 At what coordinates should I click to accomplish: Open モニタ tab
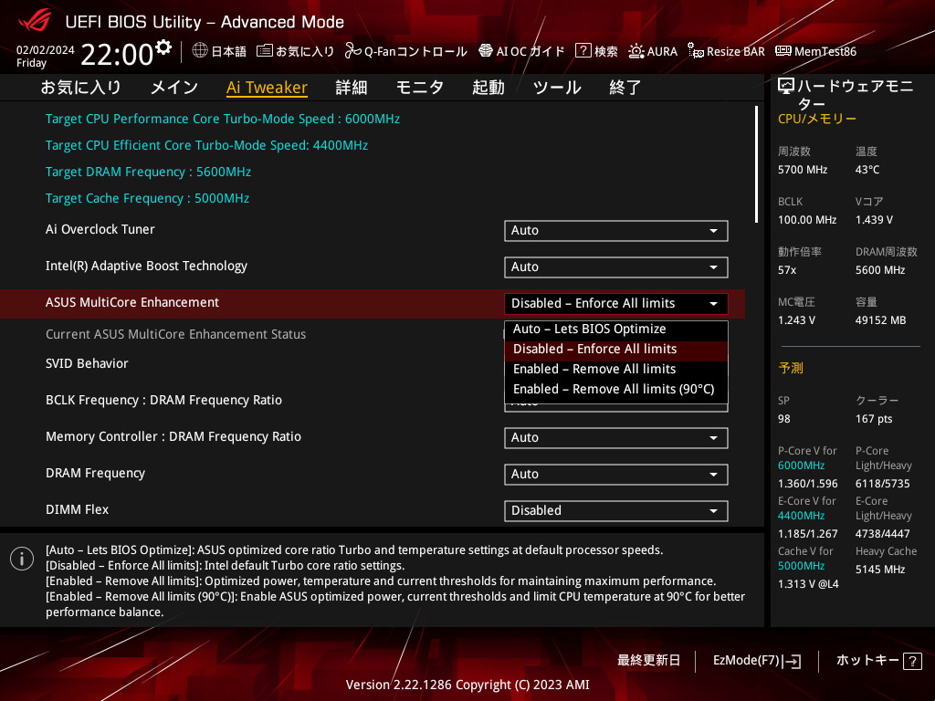(420, 88)
